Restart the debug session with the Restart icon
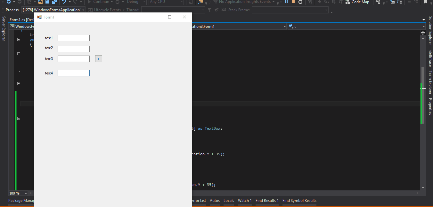This screenshot has height=207, width=433. tap(300, 2)
